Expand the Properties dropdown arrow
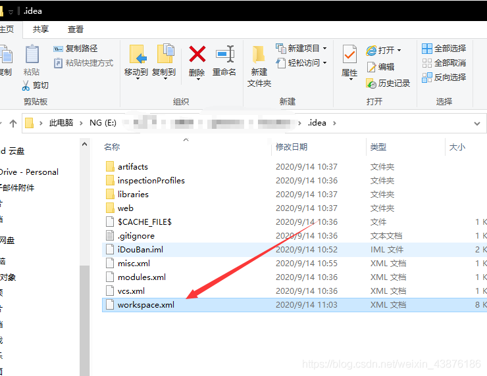 tap(351, 80)
